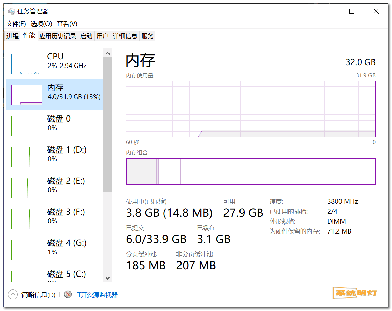Screen dimensions: 392x311
Task: Switch to the 进程 tab
Action: coord(13,36)
